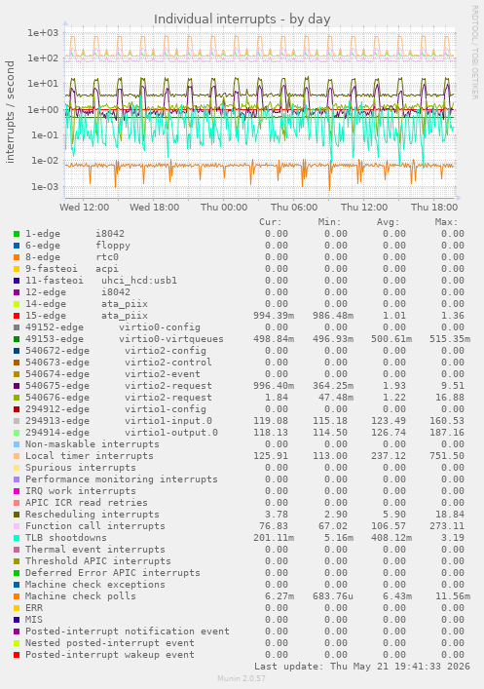Click the 1e+03 y-axis label
The height and width of the screenshot is (689, 484).
point(43,32)
